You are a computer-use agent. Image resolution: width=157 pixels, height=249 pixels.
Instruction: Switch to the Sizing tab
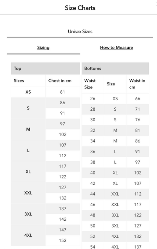43,48
